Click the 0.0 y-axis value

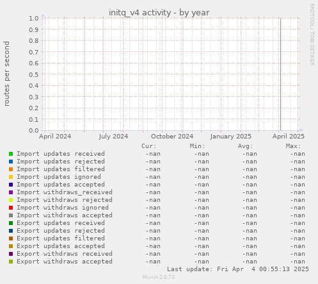[x=34, y=130]
